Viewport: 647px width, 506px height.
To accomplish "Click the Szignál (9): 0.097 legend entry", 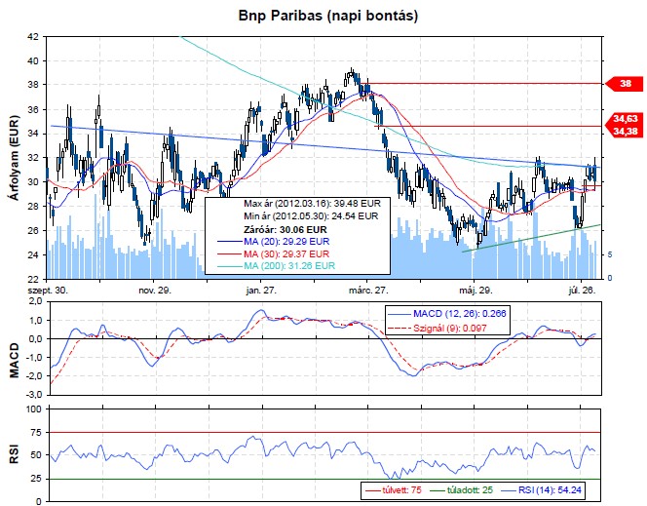I will click(438, 329).
